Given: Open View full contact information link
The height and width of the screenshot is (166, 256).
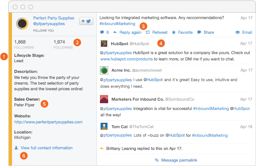Looking at the screenshot, I should [x=47, y=148].
